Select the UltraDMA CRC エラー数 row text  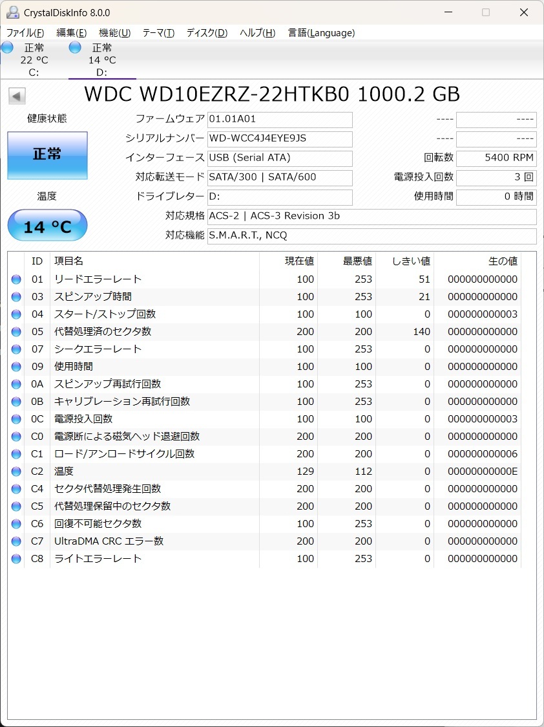click(109, 541)
